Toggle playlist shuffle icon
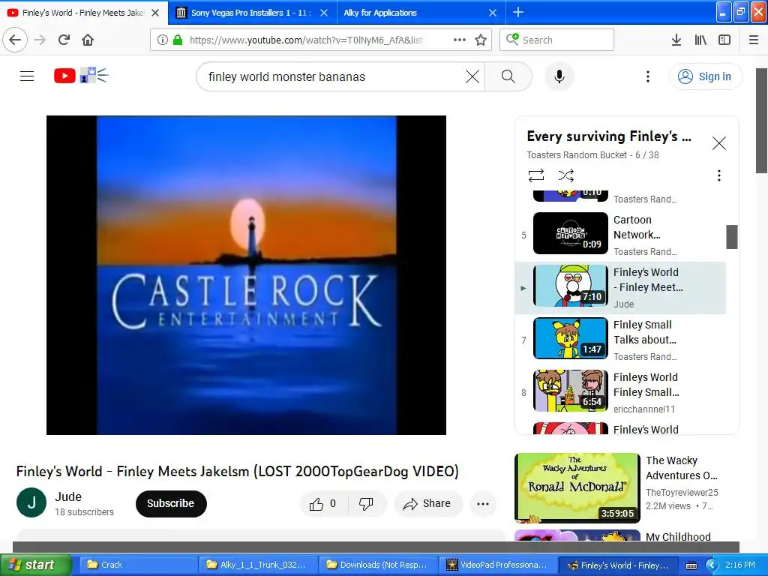Screen dimensions: 768x576 point(566,175)
